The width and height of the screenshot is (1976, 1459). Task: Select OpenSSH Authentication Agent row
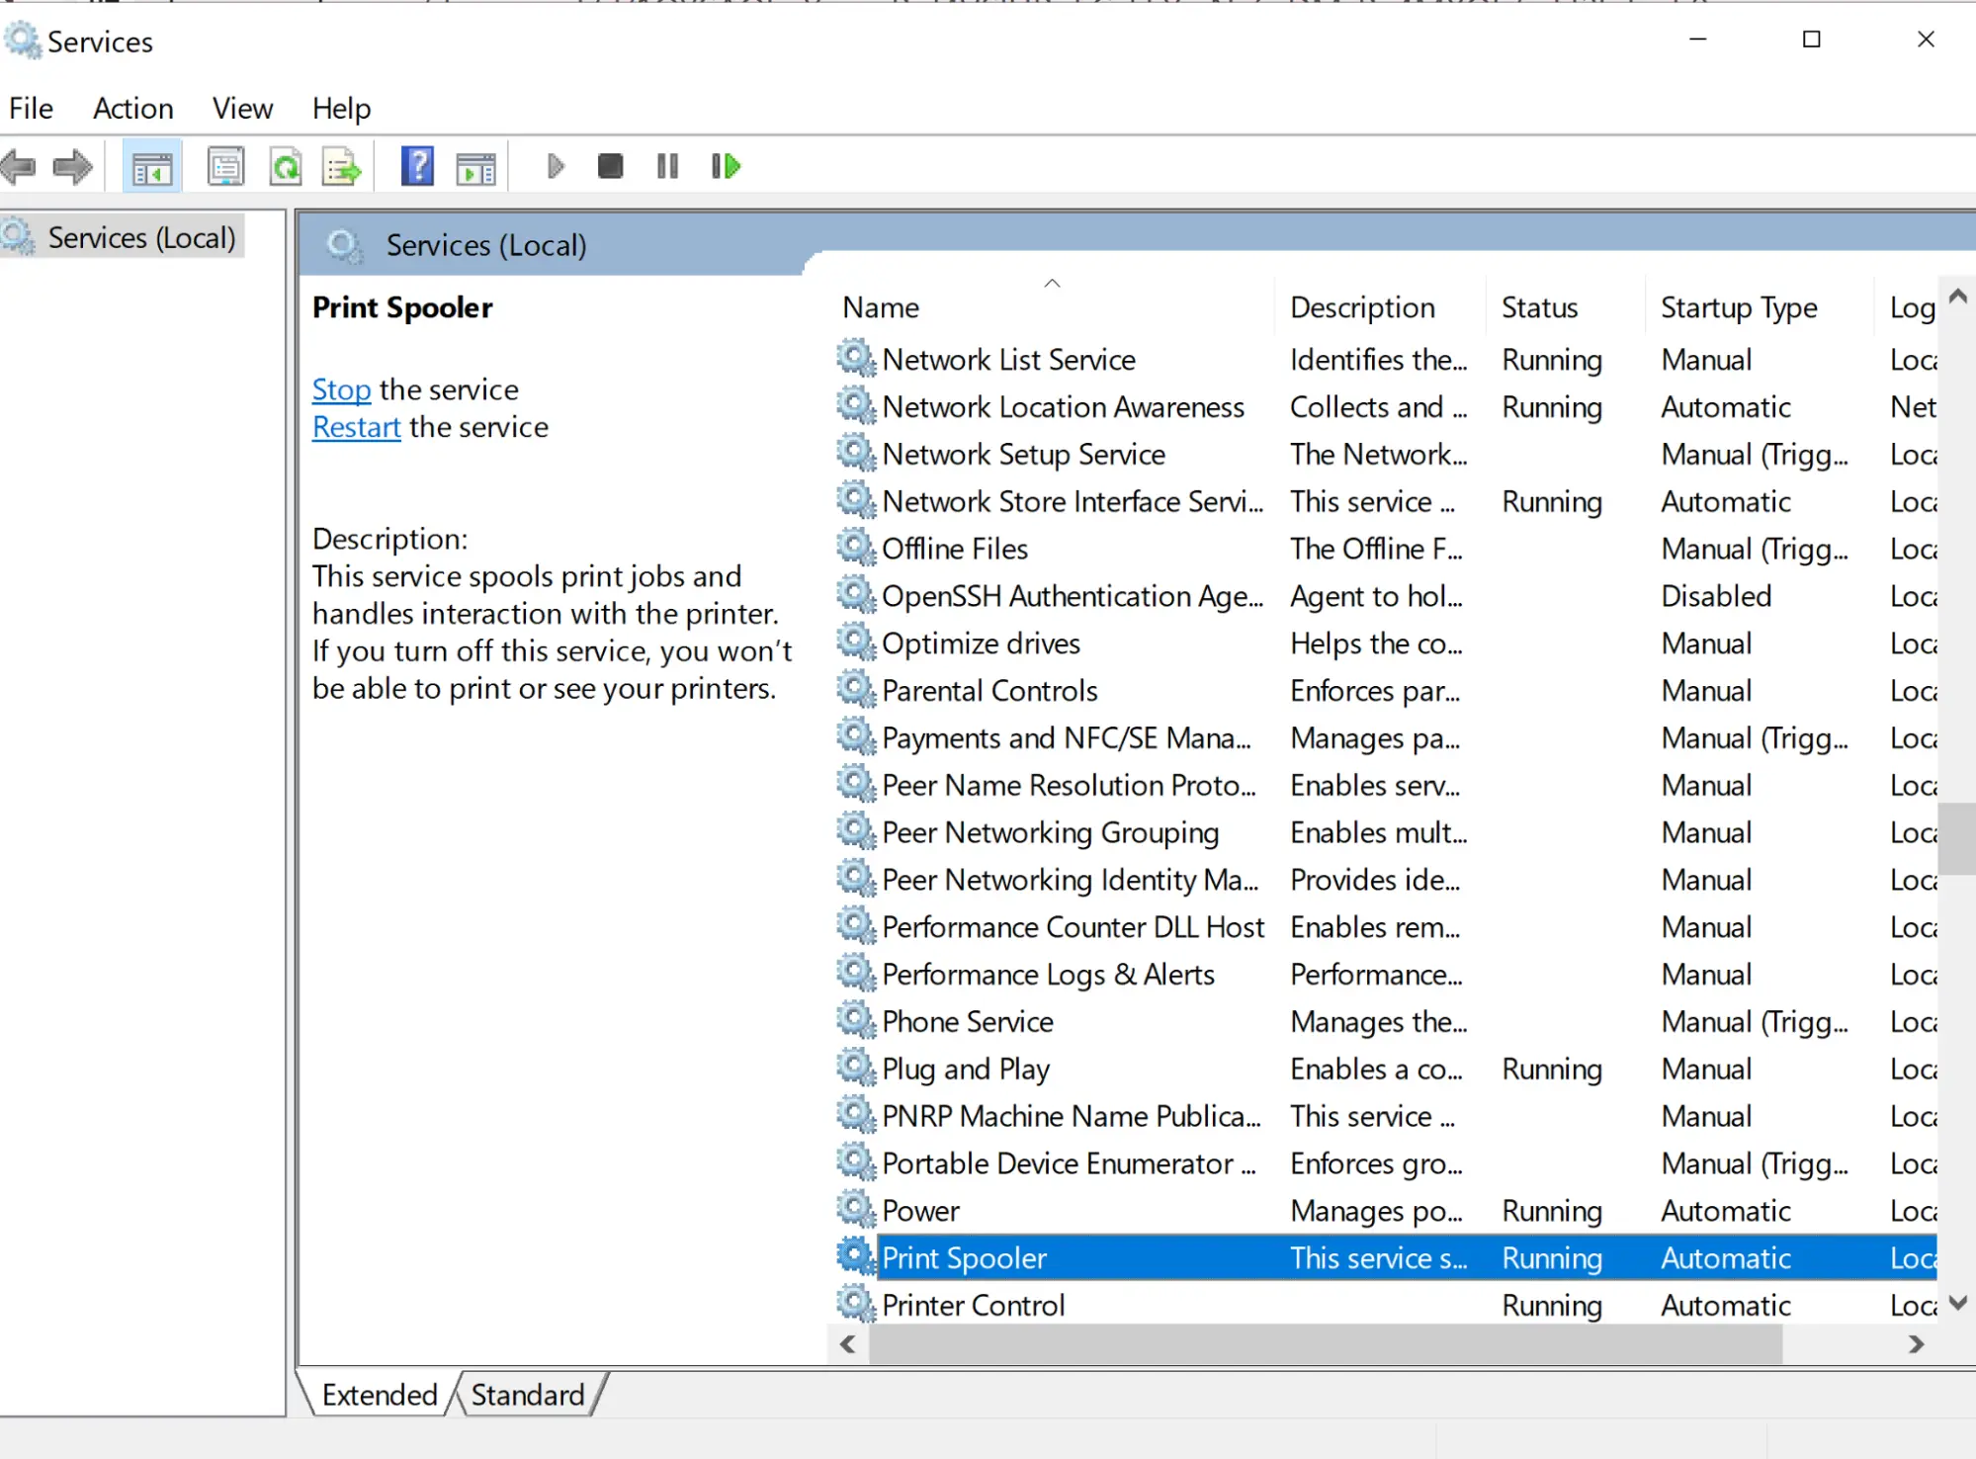1385,596
